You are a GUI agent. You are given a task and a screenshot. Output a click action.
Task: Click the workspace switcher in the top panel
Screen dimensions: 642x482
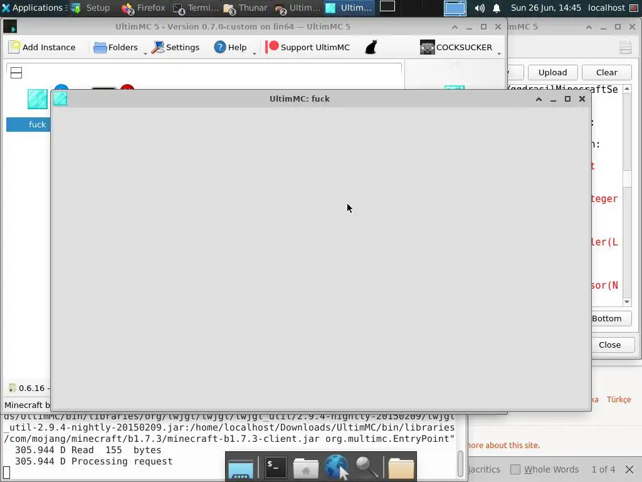pyautogui.click(x=455, y=8)
